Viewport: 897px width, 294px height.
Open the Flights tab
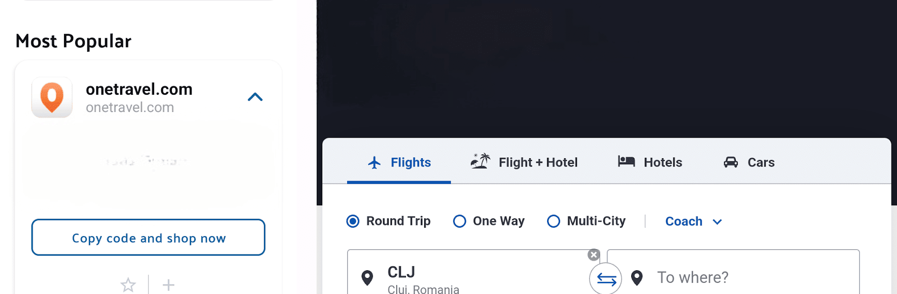tap(399, 162)
